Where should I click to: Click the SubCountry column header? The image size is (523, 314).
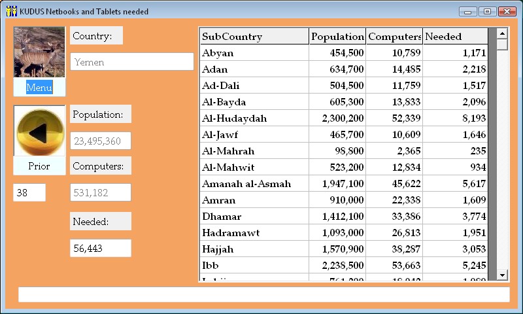(x=254, y=37)
